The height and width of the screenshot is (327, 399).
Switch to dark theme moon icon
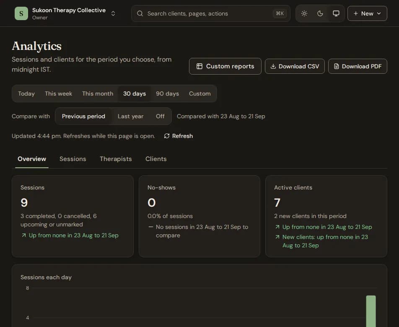(320, 13)
